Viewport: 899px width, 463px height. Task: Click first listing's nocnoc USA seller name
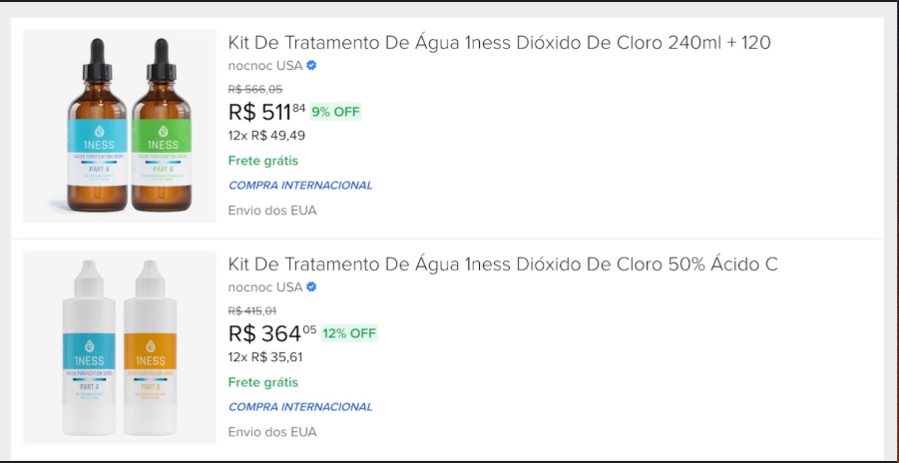tap(264, 66)
